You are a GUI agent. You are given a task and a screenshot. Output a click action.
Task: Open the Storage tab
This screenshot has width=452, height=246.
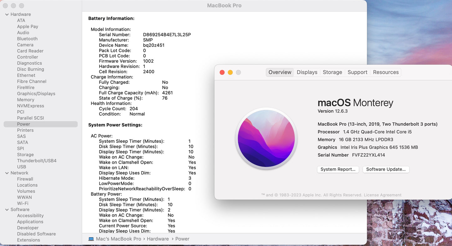tap(332, 72)
